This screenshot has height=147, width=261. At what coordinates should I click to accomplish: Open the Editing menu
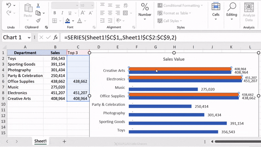click(232, 11)
